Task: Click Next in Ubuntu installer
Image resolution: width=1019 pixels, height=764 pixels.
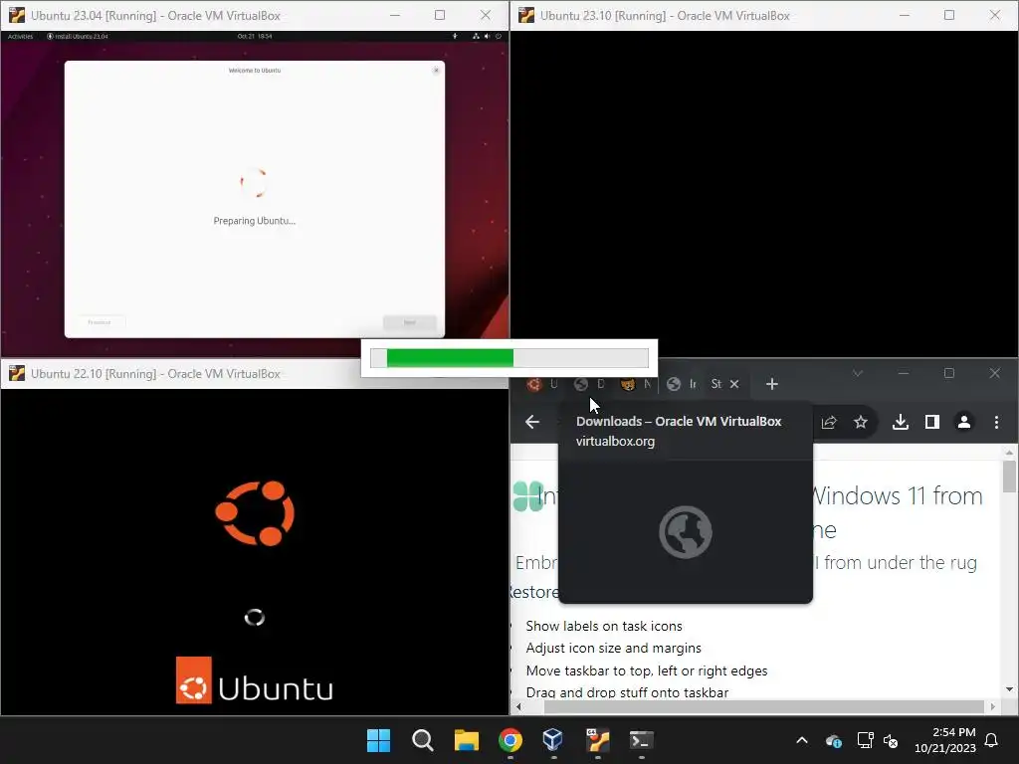Action: [409, 322]
